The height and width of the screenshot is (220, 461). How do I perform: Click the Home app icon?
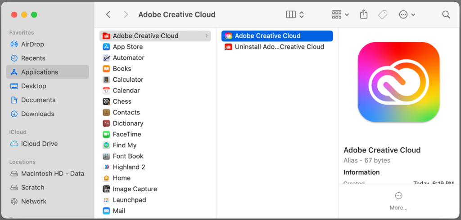tap(106, 178)
